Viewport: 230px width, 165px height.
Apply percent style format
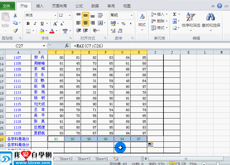(x=123, y=24)
